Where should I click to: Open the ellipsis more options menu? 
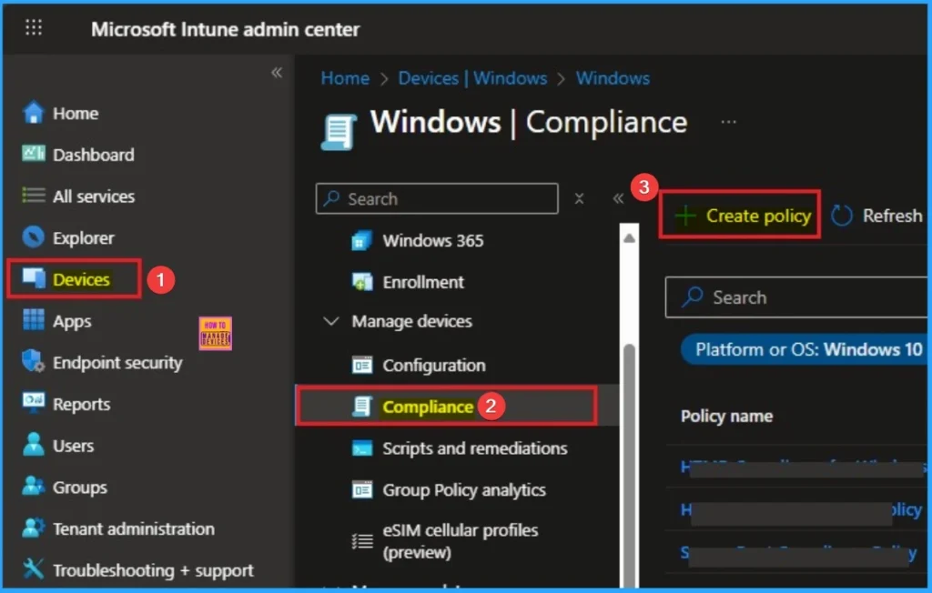pos(728,122)
